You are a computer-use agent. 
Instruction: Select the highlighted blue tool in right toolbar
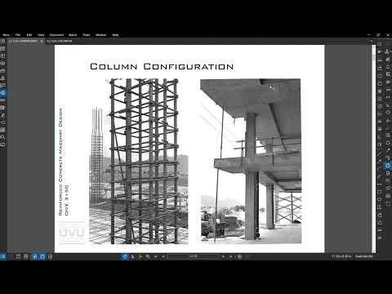[x=388, y=166]
